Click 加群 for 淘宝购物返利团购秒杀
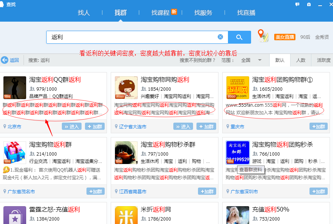 [x=319, y=191]
